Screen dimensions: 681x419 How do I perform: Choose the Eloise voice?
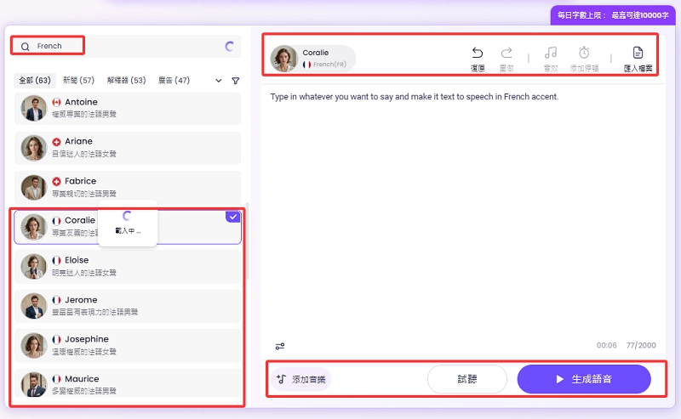coord(128,267)
